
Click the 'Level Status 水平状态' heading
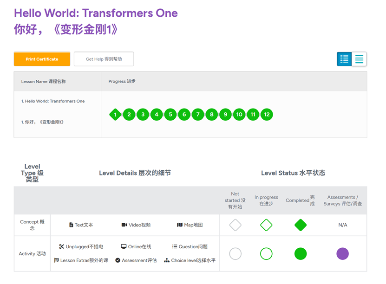tap(293, 173)
